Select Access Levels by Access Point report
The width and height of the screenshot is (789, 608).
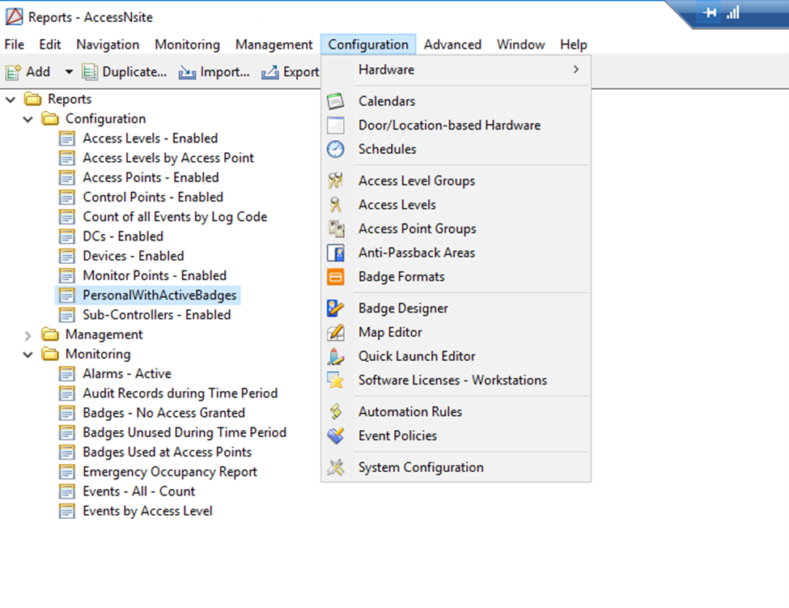168,158
